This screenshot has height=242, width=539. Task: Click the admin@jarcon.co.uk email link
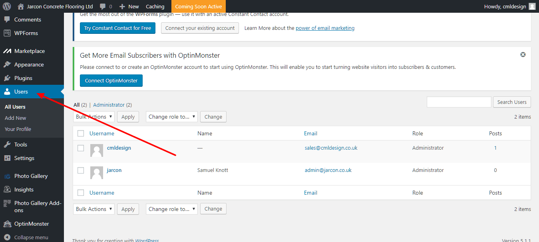[328, 170]
